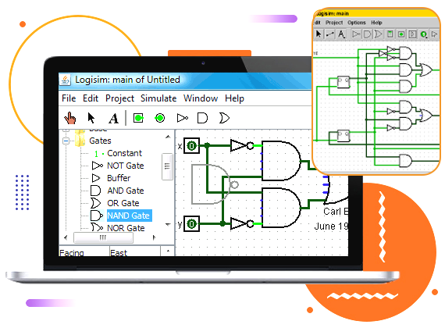Collapse the Gates folder in tree
This screenshot has height=328, width=445.
66,141
